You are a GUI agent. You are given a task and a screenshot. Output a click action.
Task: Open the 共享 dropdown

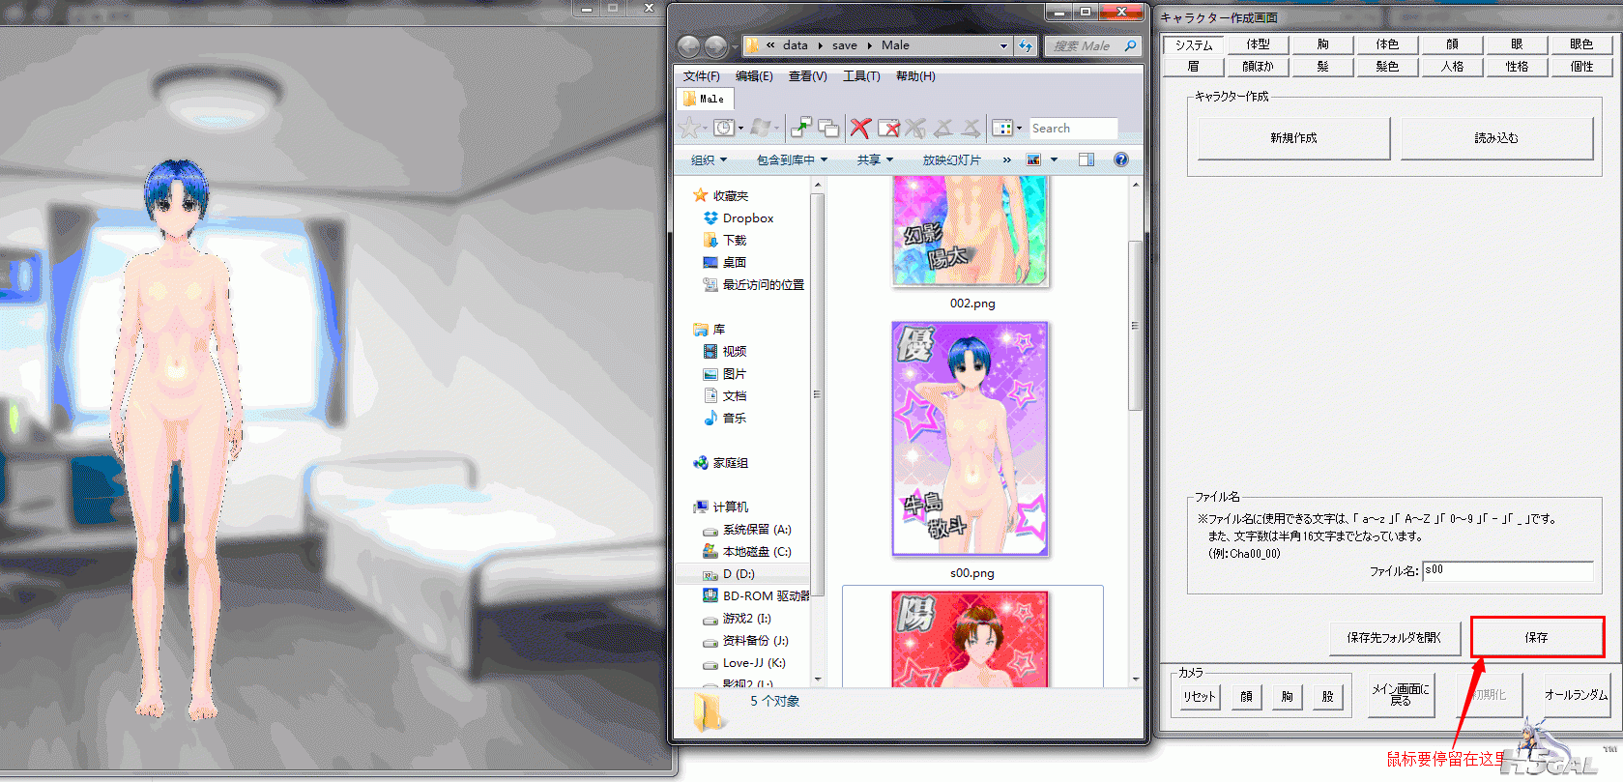875,159
